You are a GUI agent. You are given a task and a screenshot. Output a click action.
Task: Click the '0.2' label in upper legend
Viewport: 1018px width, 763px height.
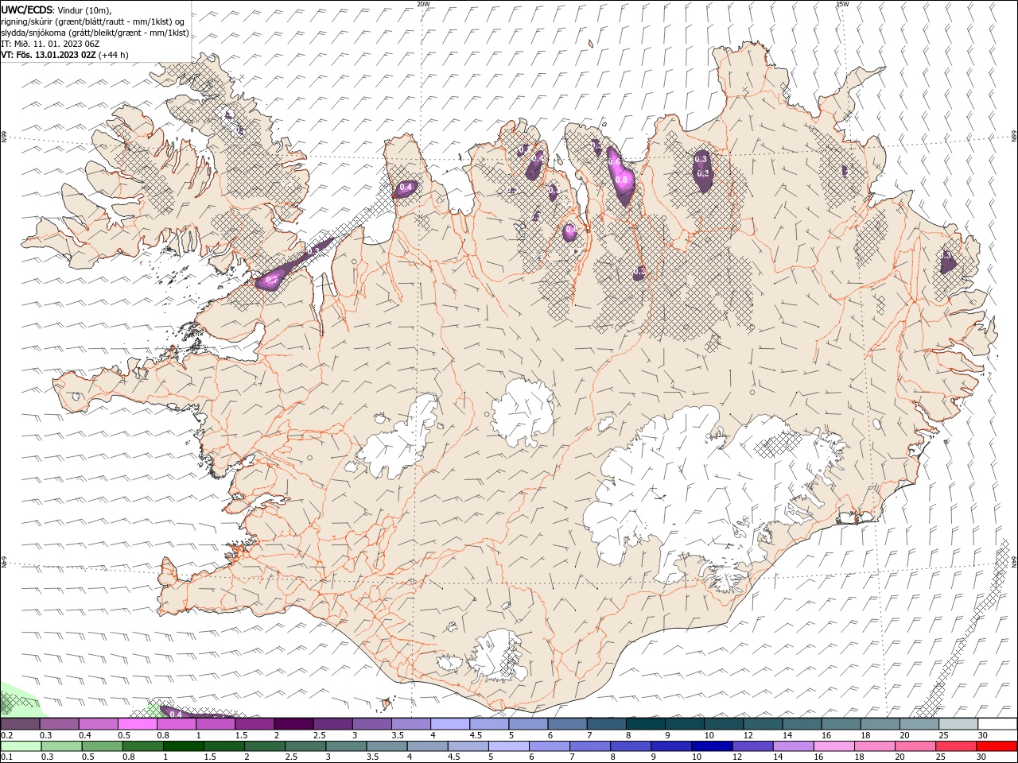[x=6, y=735]
